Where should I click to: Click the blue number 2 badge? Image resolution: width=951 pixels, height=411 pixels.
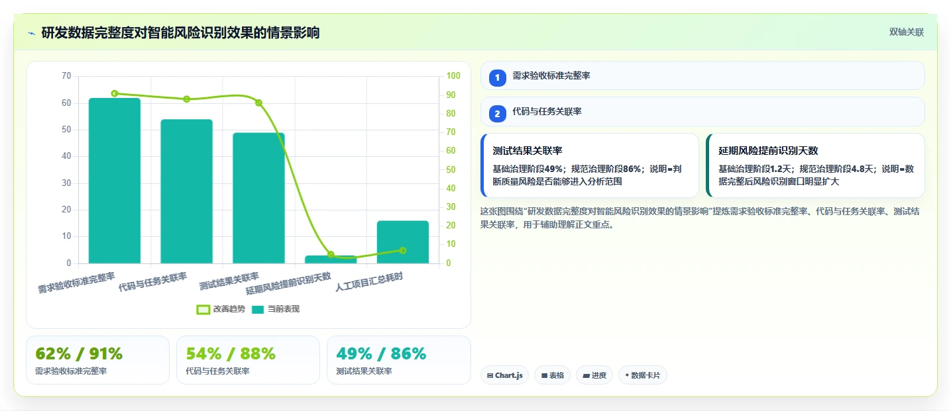click(497, 114)
